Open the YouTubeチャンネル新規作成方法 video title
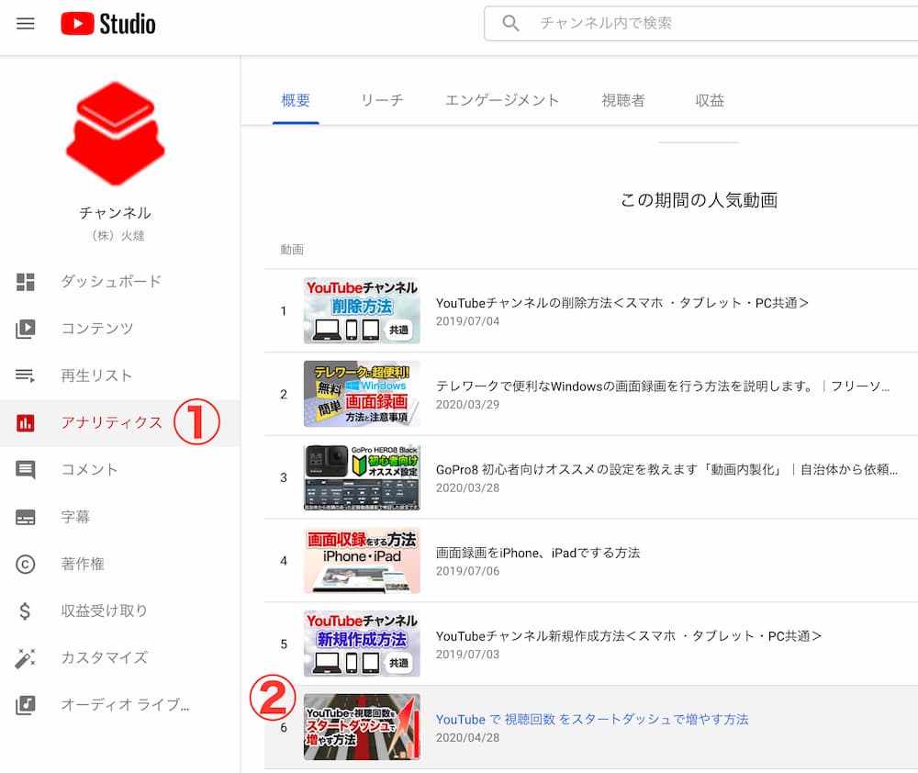This screenshot has height=773, width=918. pyautogui.click(x=628, y=636)
